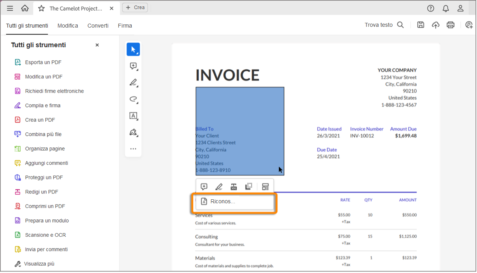477x273 pixels.
Task: Click the print icon
Action: [x=450, y=24]
